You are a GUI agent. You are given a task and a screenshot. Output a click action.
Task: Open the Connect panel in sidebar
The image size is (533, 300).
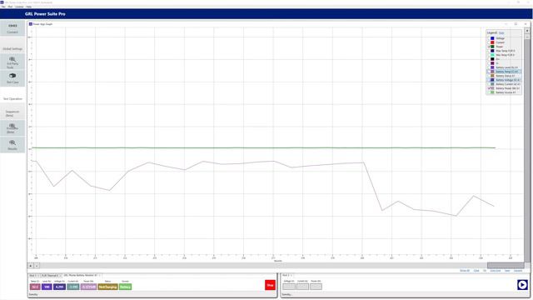12,28
